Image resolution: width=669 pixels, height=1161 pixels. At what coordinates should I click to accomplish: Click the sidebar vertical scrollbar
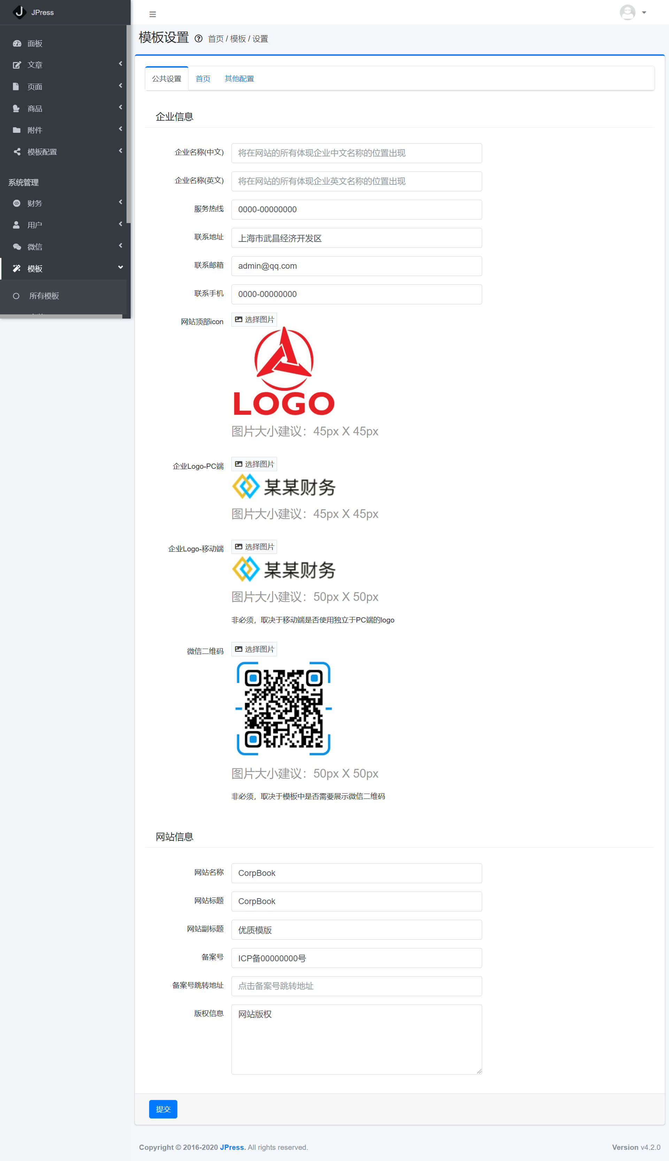128,124
